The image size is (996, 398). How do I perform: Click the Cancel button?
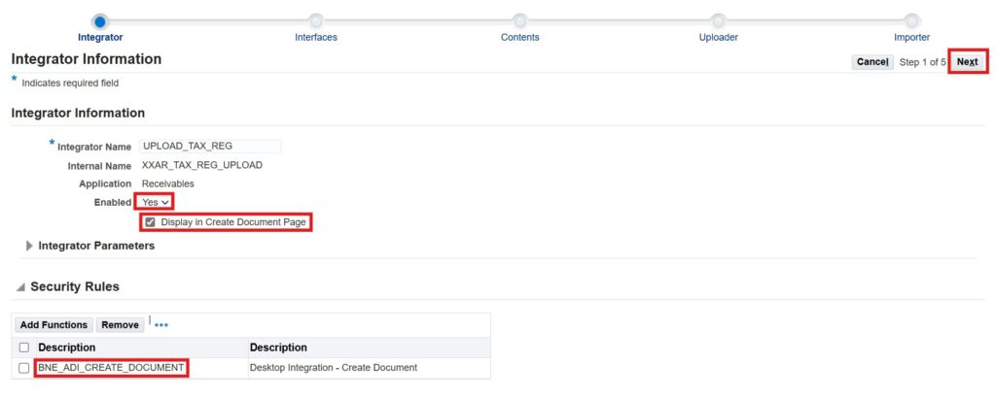871,62
